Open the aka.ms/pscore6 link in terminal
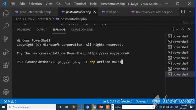 point(108,53)
